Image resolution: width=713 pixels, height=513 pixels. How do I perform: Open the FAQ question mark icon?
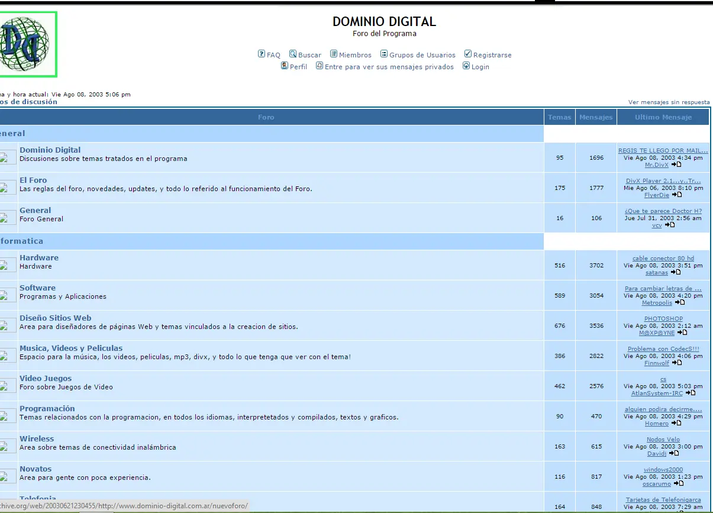(261, 54)
